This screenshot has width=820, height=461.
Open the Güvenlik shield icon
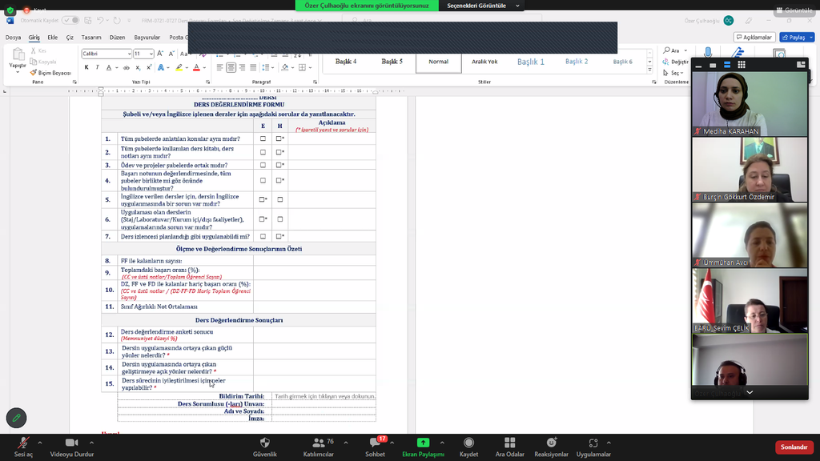(264, 443)
